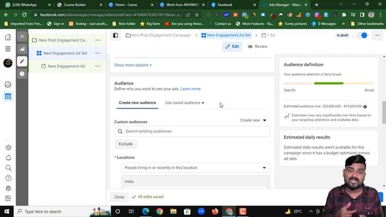
Task: Open more options for New Post Engagement Campaign
Action: 98,40
